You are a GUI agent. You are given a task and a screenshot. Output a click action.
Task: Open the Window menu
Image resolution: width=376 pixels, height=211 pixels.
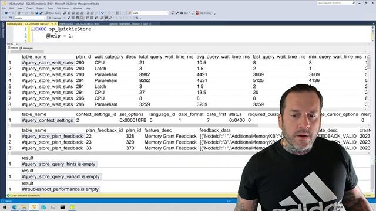[x=78, y=8]
